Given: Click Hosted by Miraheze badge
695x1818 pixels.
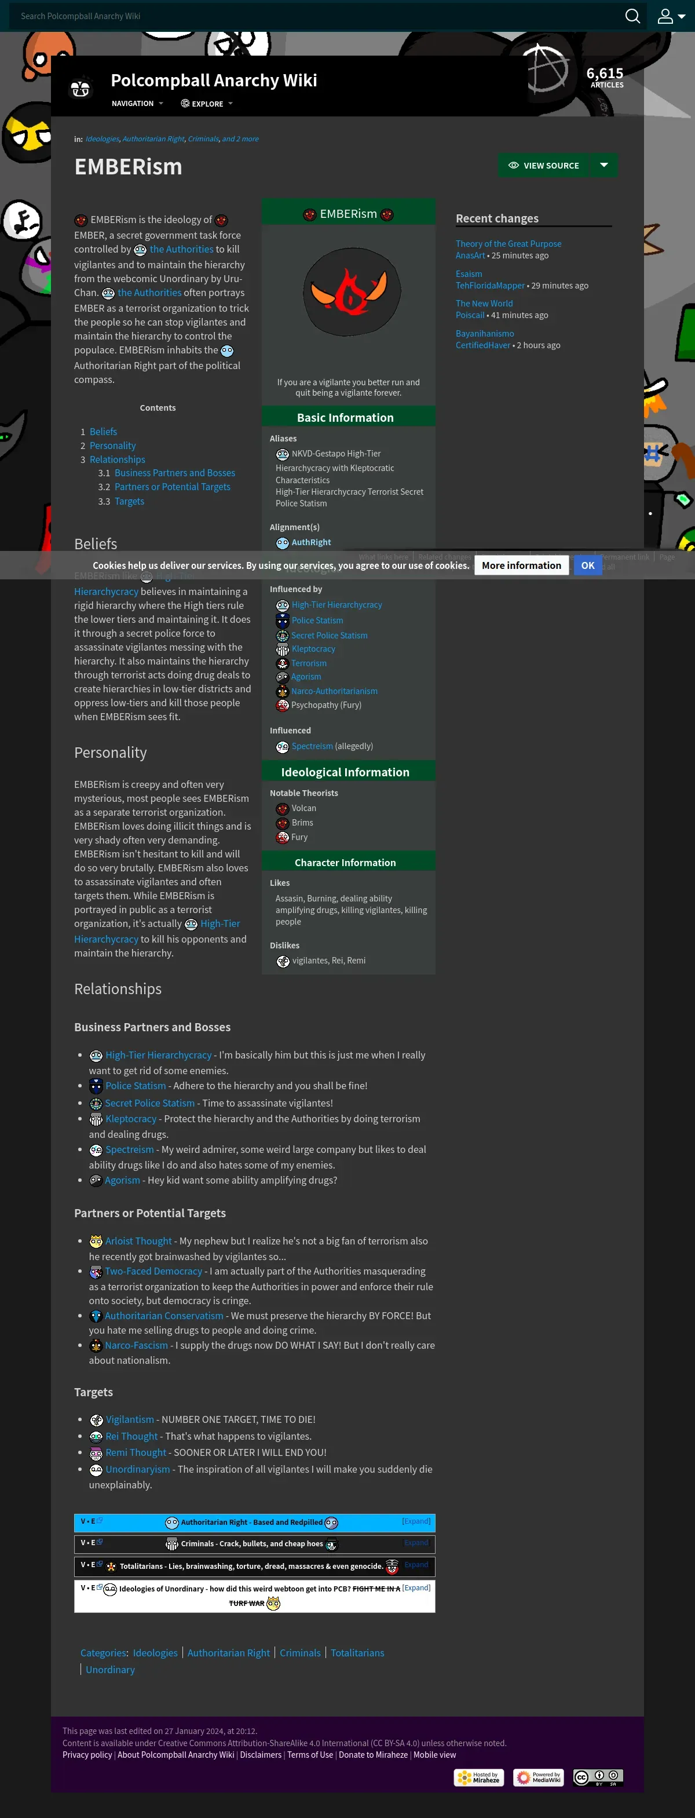Looking at the screenshot, I should (478, 1777).
